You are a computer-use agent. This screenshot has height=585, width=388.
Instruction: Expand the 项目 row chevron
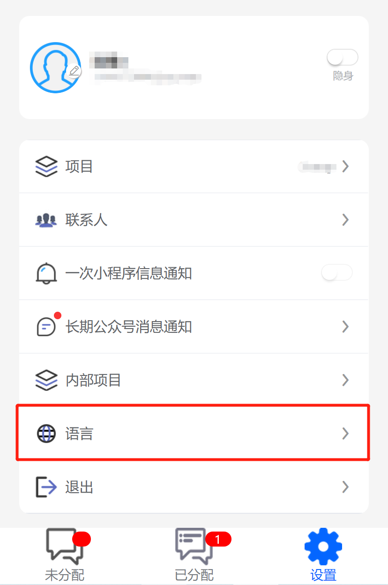click(345, 166)
